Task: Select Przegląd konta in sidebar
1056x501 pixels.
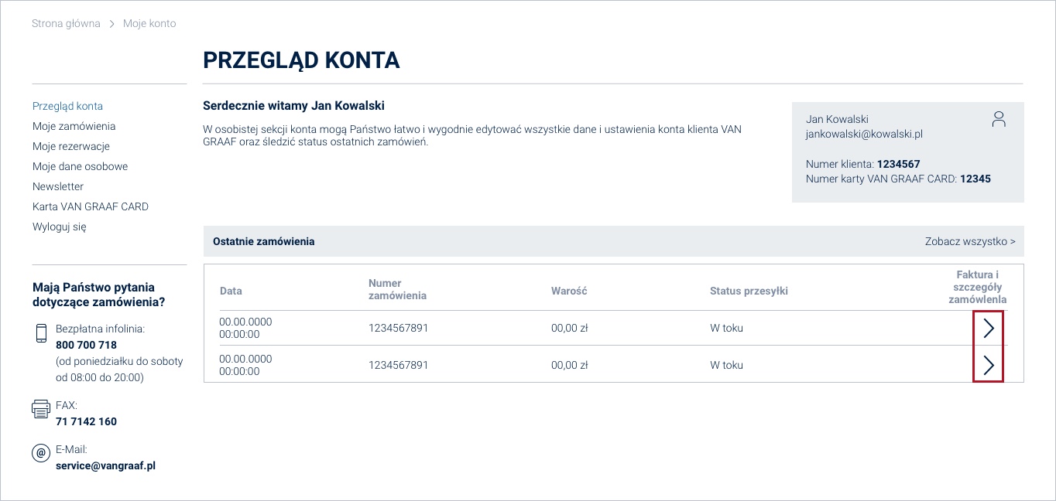Action: [67, 106]
